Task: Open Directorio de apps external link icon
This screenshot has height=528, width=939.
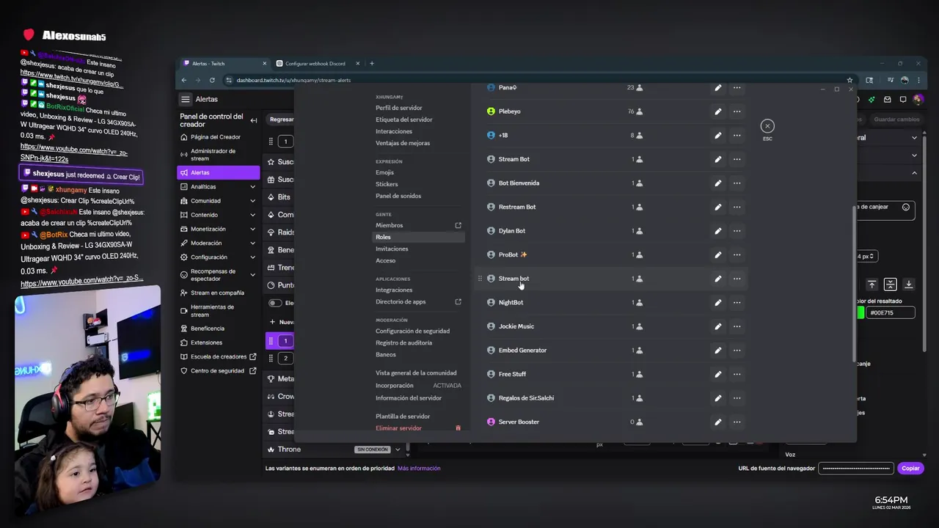Action: pos(458,301)
